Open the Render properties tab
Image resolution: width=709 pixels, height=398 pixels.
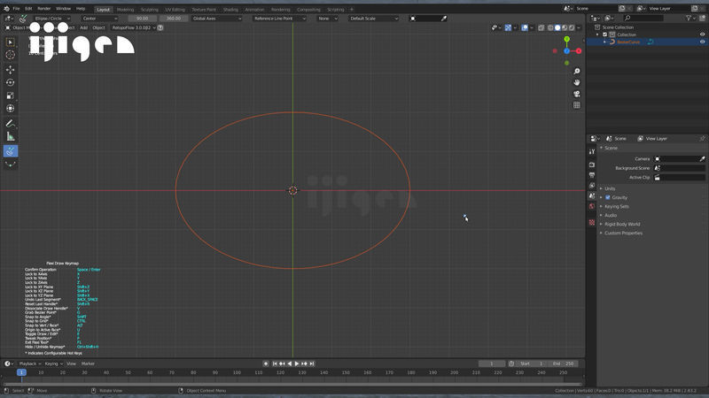coord(592,165)
